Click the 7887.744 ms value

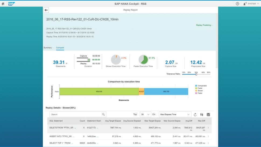(x=115, y=128)
